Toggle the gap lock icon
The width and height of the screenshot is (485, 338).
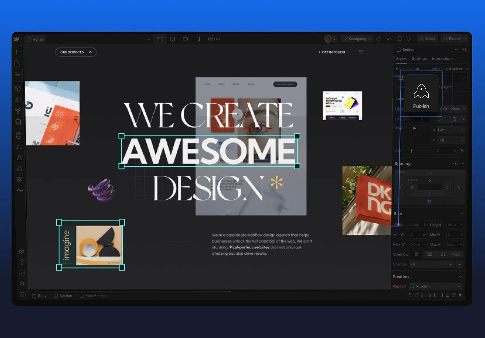pyautogui.click(x=462, y=151)
